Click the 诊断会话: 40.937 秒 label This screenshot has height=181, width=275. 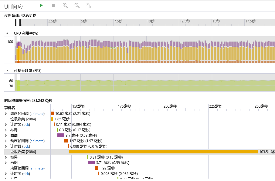[20, 15]
